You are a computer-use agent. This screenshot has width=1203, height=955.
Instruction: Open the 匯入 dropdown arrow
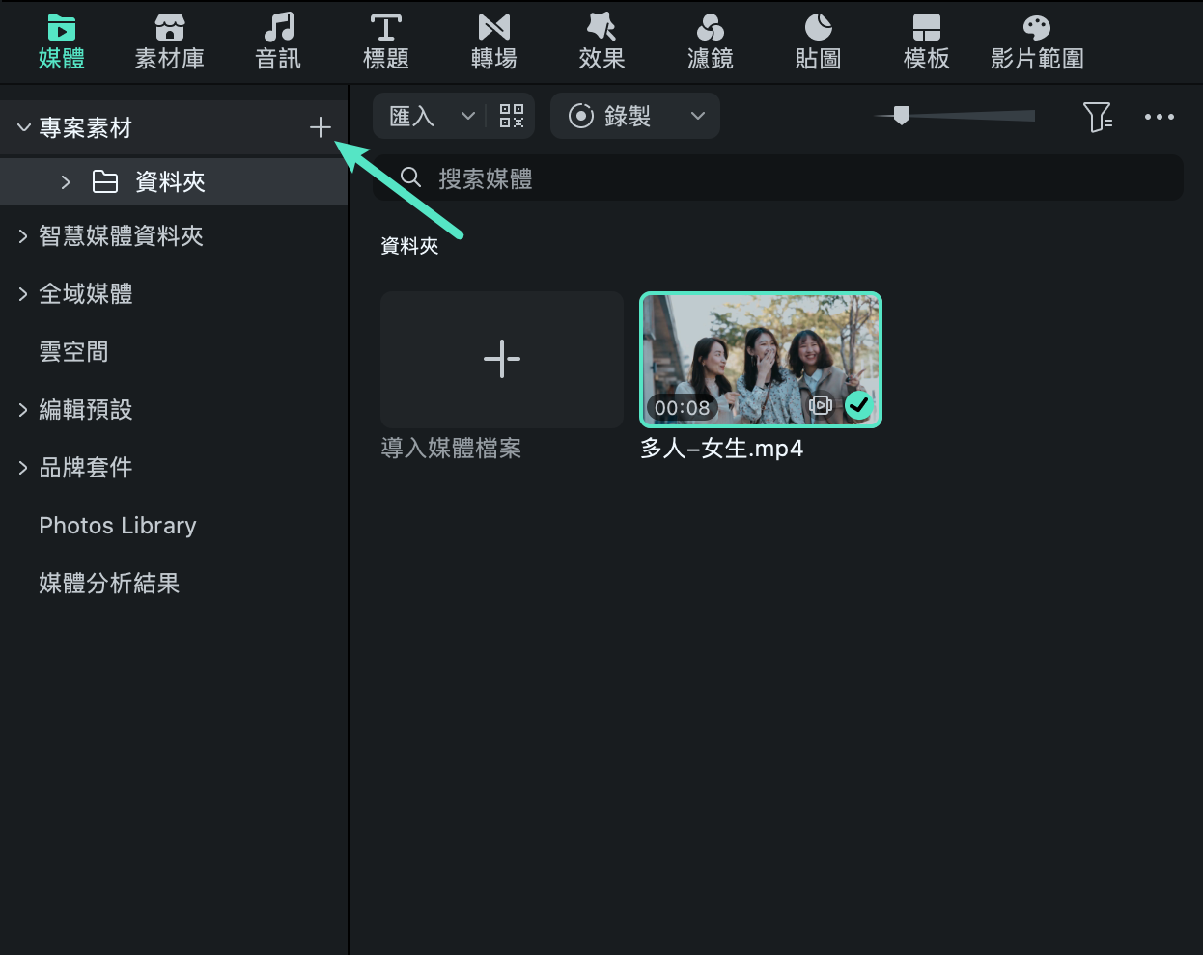(x=468, y=117)
